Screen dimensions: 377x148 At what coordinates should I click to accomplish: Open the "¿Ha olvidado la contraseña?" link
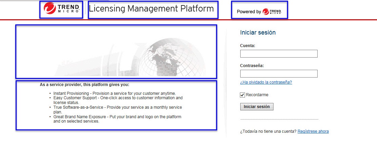266,82
